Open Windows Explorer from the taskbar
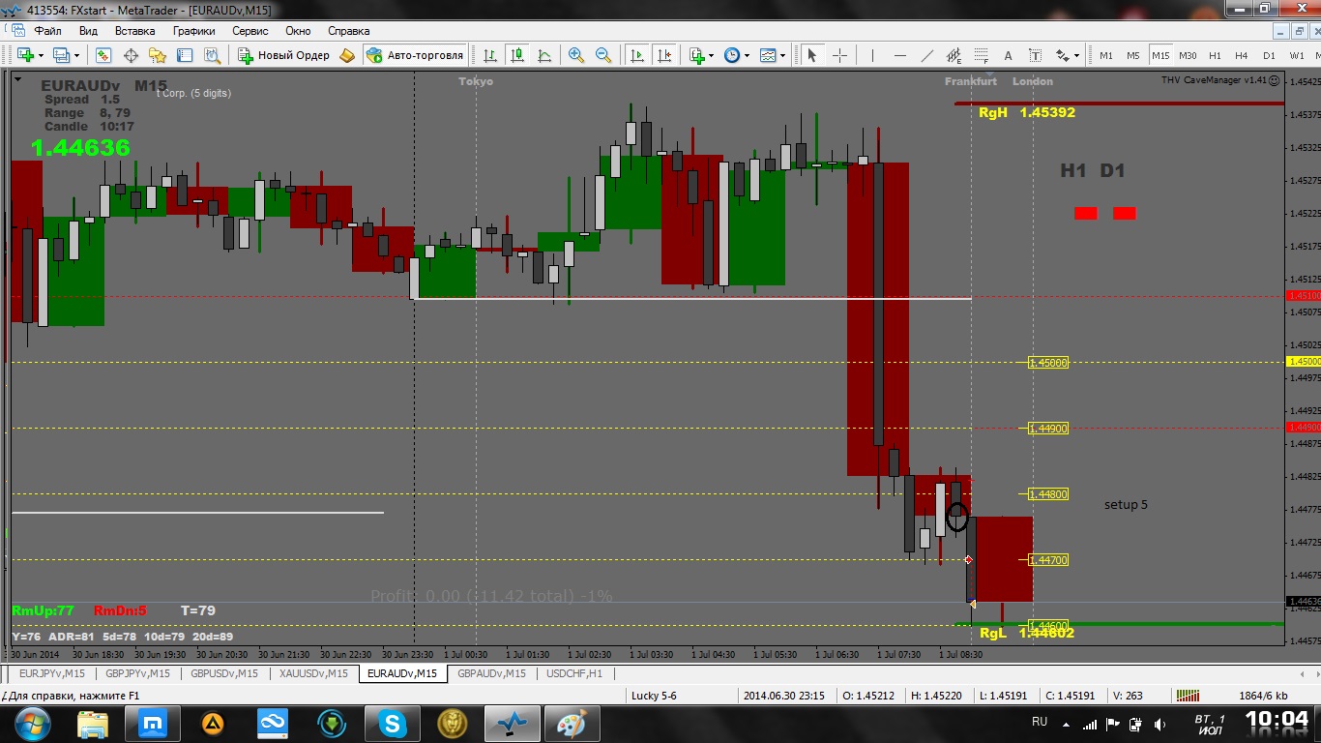1321x743 pixels. [93, 723]
